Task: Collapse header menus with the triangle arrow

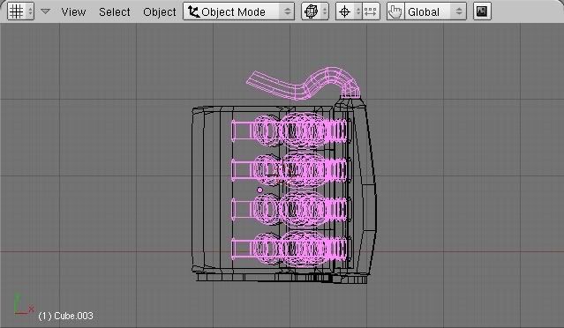Action: tap(45, 11)
